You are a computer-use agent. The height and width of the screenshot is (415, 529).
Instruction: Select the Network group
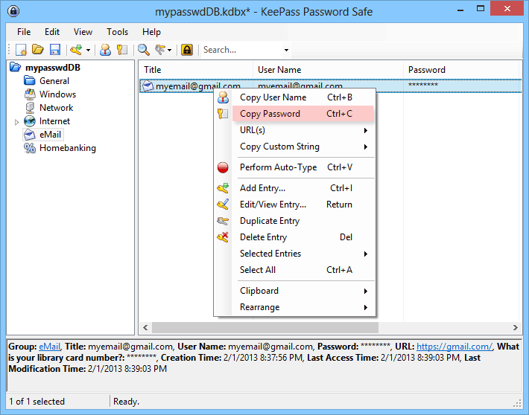(x=57, y=108)
